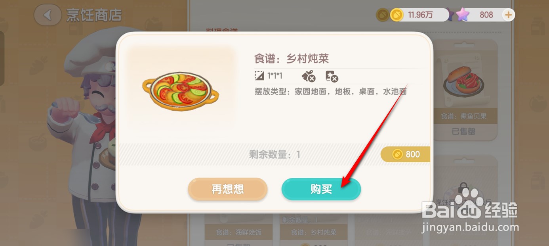This screenshot has width=549, height=246.
Task: Tap the 11.96万 coin amount
Action: (421, 15)
